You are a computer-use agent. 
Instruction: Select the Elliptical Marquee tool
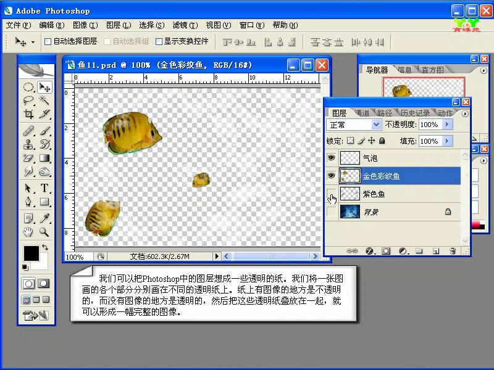click(28, 87)
